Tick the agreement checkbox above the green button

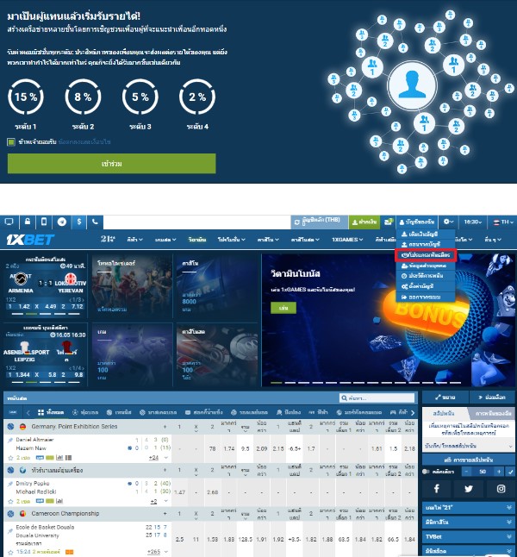[x=11, y=141]
